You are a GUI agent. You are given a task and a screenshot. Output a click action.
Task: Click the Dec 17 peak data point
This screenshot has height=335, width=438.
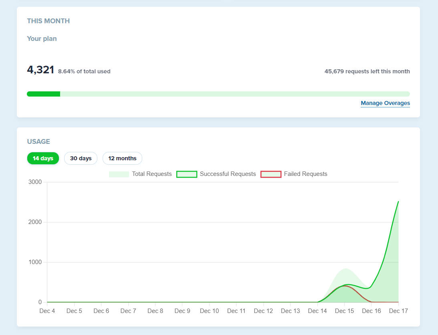pos(398,202)
